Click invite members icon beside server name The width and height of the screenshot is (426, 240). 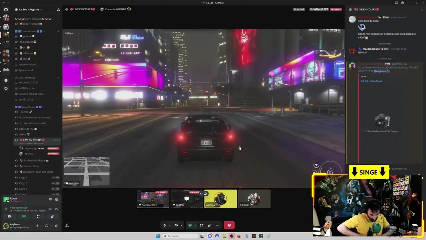click(x=58, y=9)
